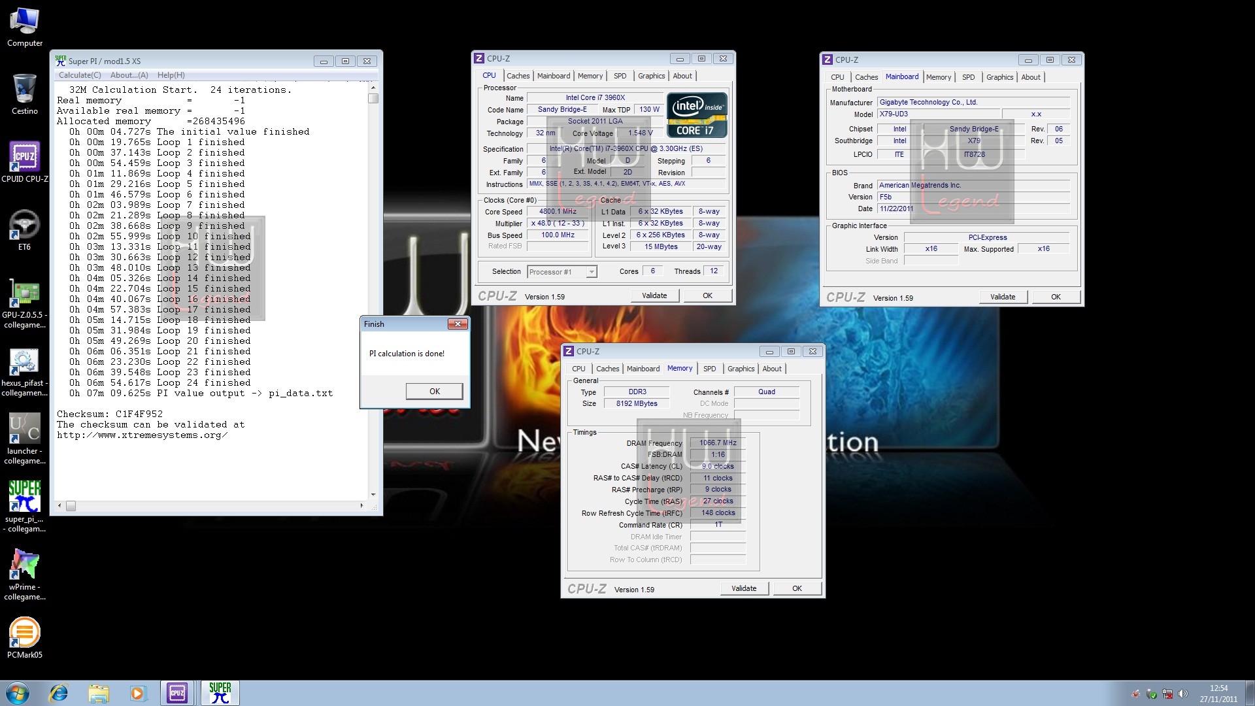Click the '15 MBytes' Level 3 cache value
The width and height of the screenshot is (1255, 706).
click(x=661, y=246)
